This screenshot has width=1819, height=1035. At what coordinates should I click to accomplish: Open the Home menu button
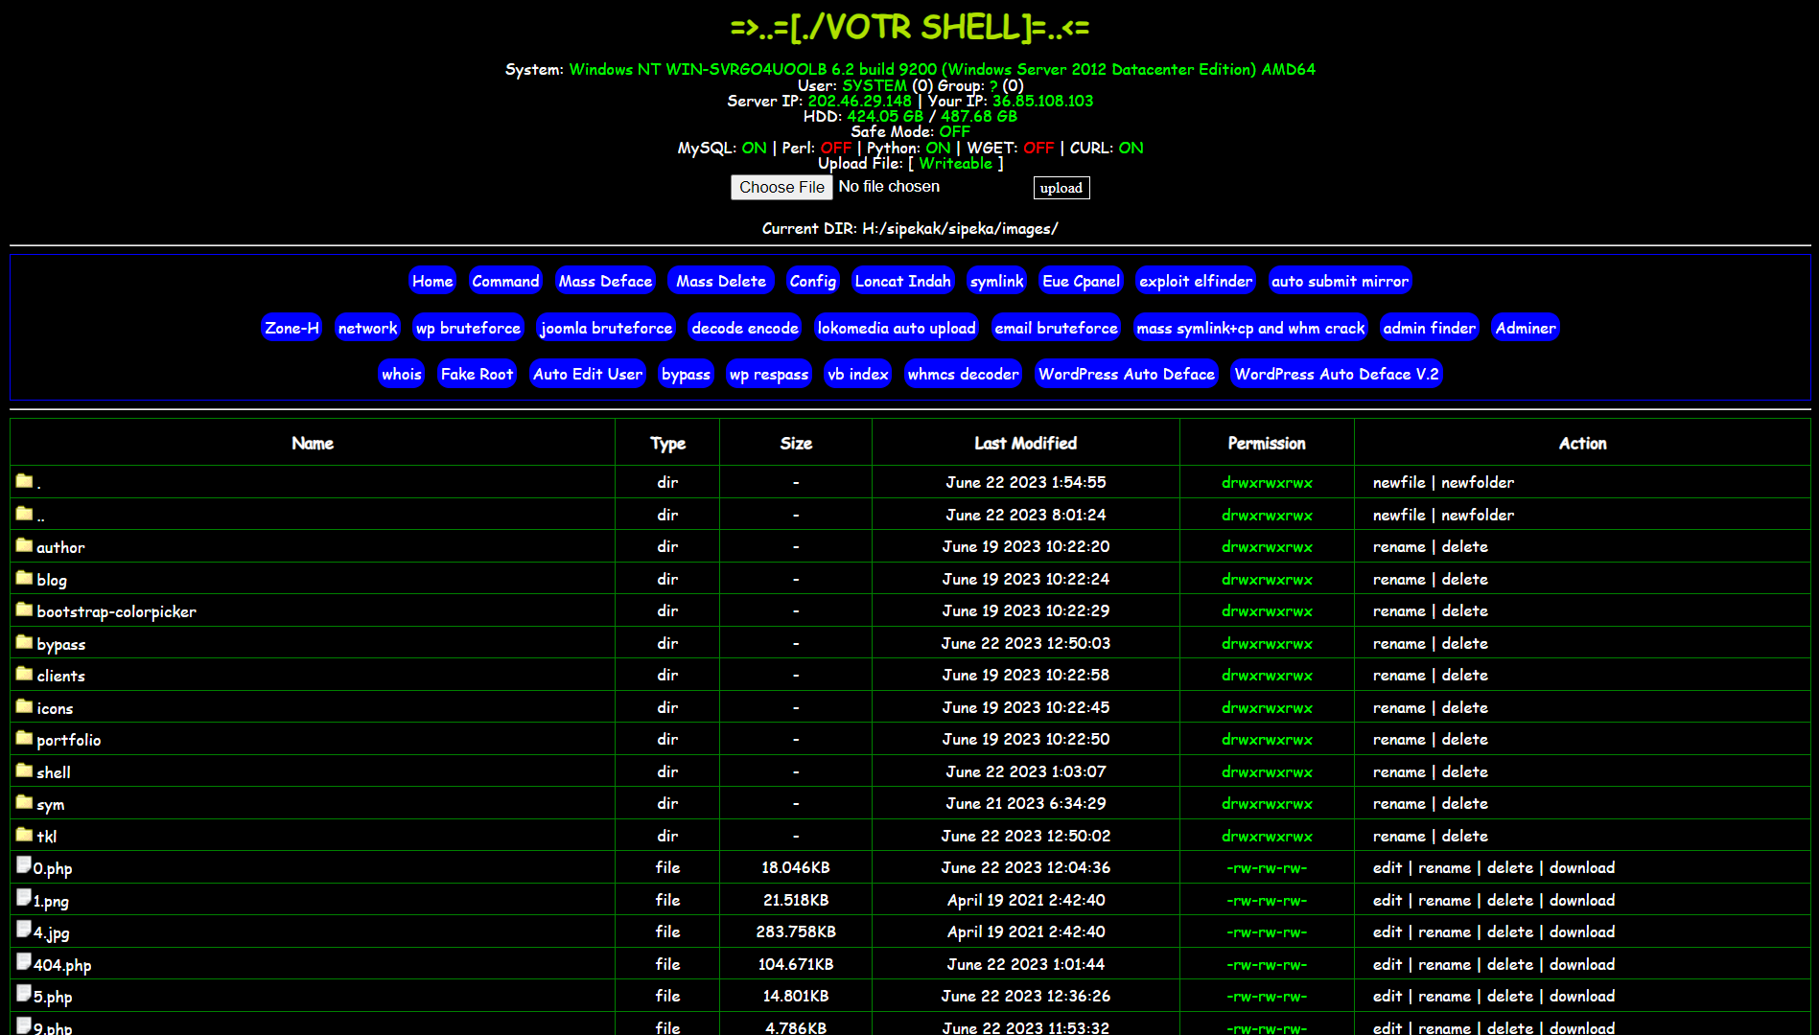pos(432,281)
